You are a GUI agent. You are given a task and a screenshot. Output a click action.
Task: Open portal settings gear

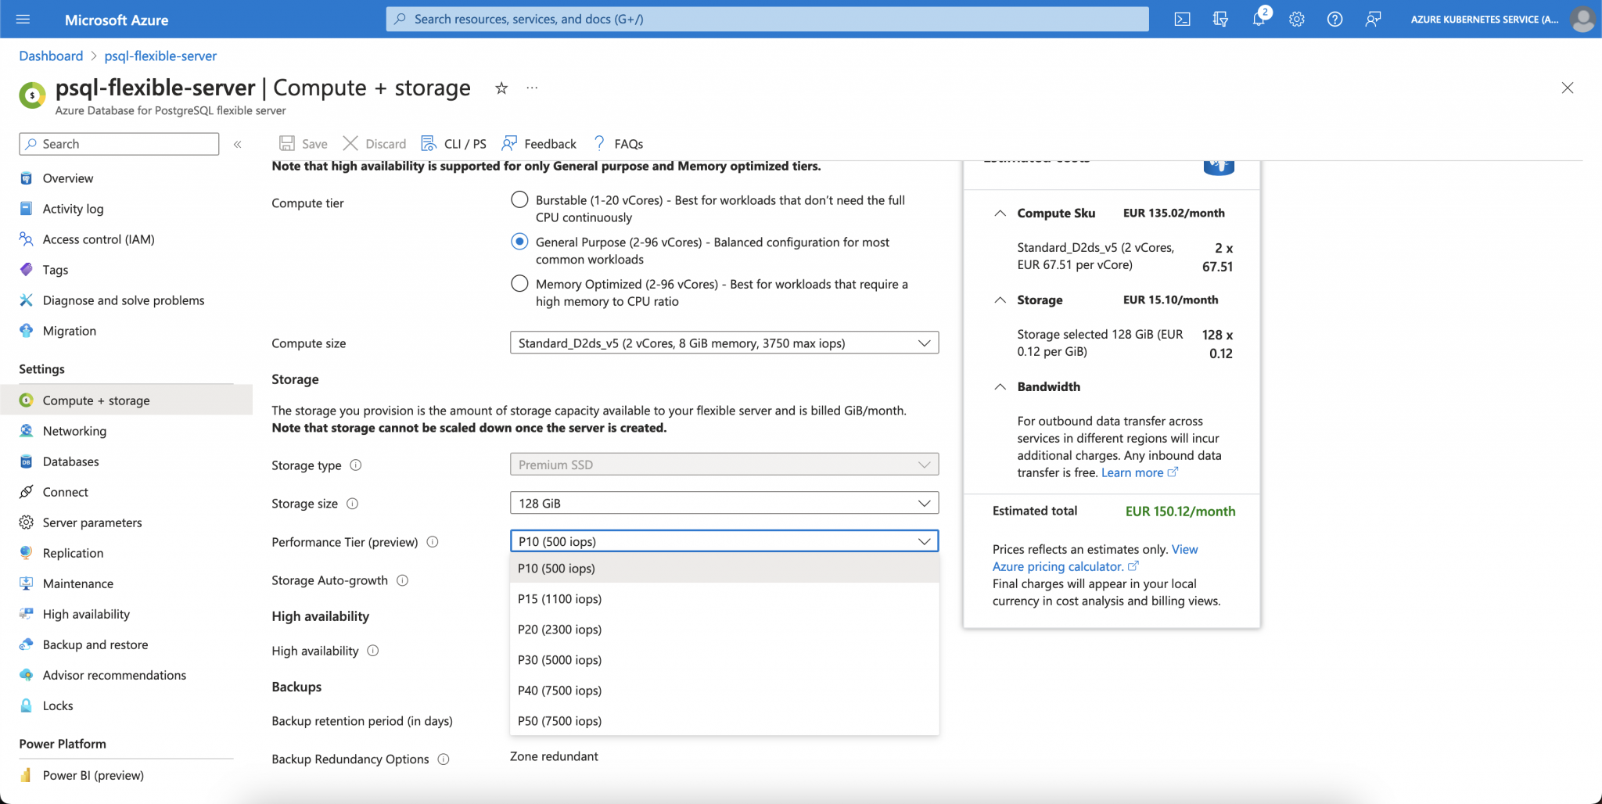click(x=1297, y=19)
